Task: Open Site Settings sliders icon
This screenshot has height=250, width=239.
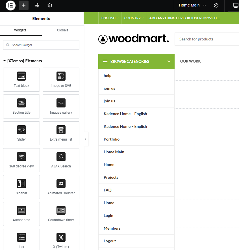Action: pyautogui.click(x=37, y=5)
